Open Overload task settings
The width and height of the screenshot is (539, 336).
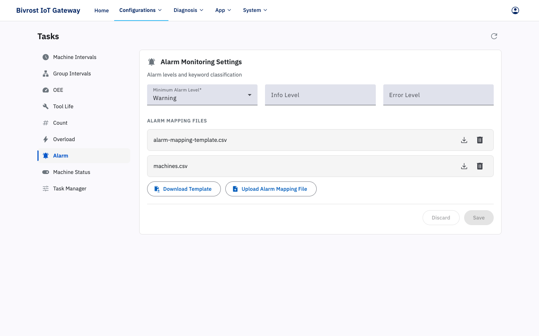click(84, 139)
